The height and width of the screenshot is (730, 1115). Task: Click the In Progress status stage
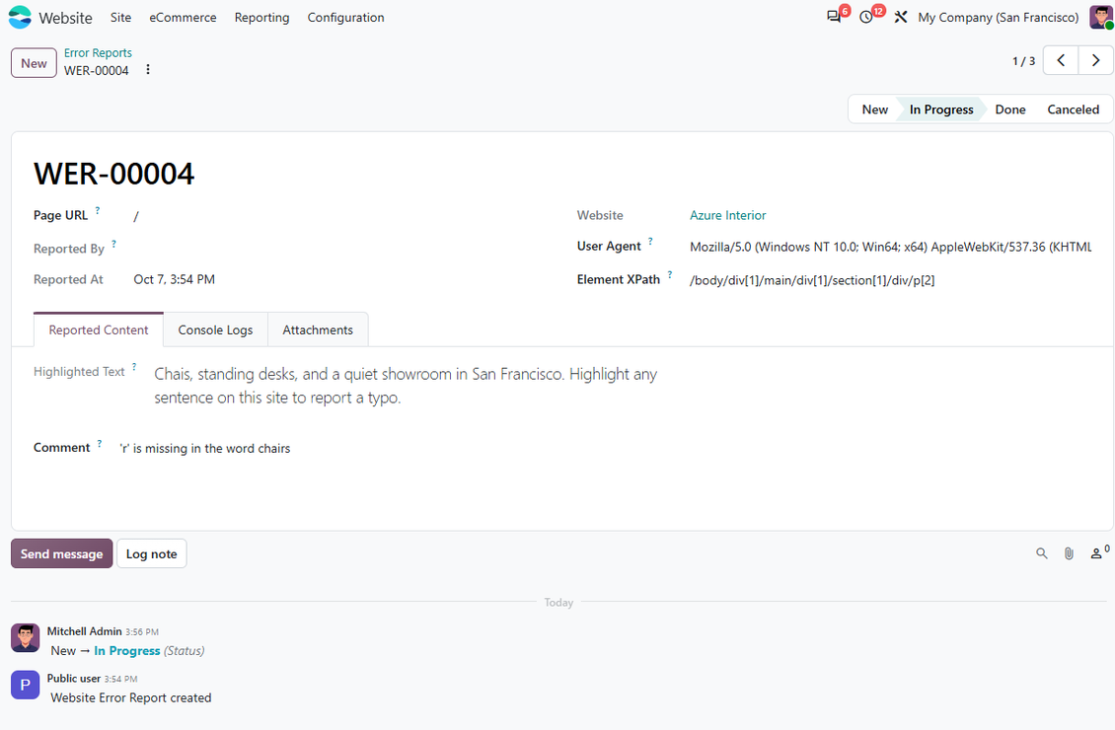[940, 109]
